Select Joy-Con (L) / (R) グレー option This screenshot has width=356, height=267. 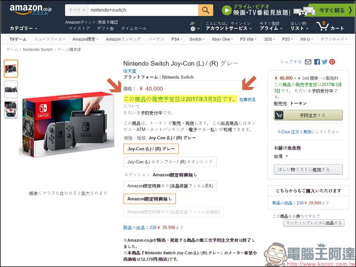[151, 149]
